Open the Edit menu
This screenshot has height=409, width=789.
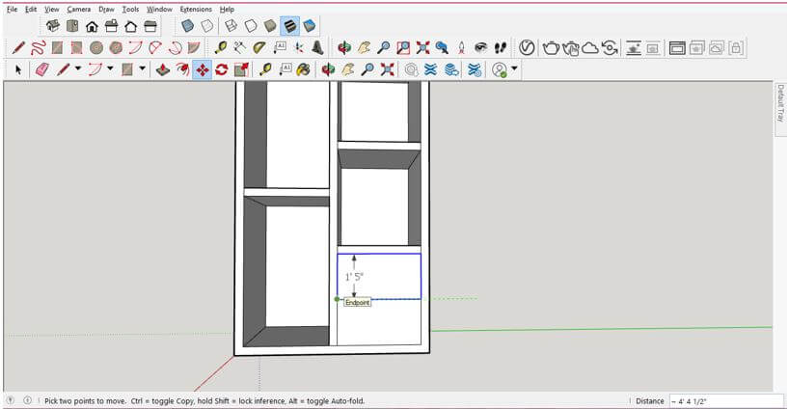click(31, 9)
